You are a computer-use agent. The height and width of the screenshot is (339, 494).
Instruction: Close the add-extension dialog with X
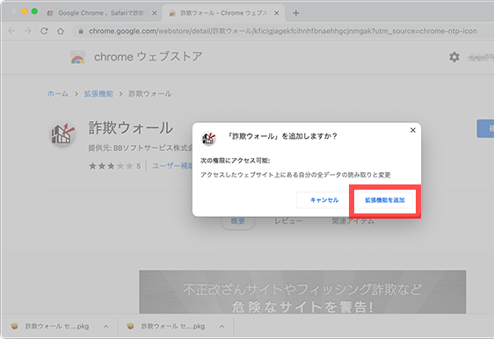413,130
